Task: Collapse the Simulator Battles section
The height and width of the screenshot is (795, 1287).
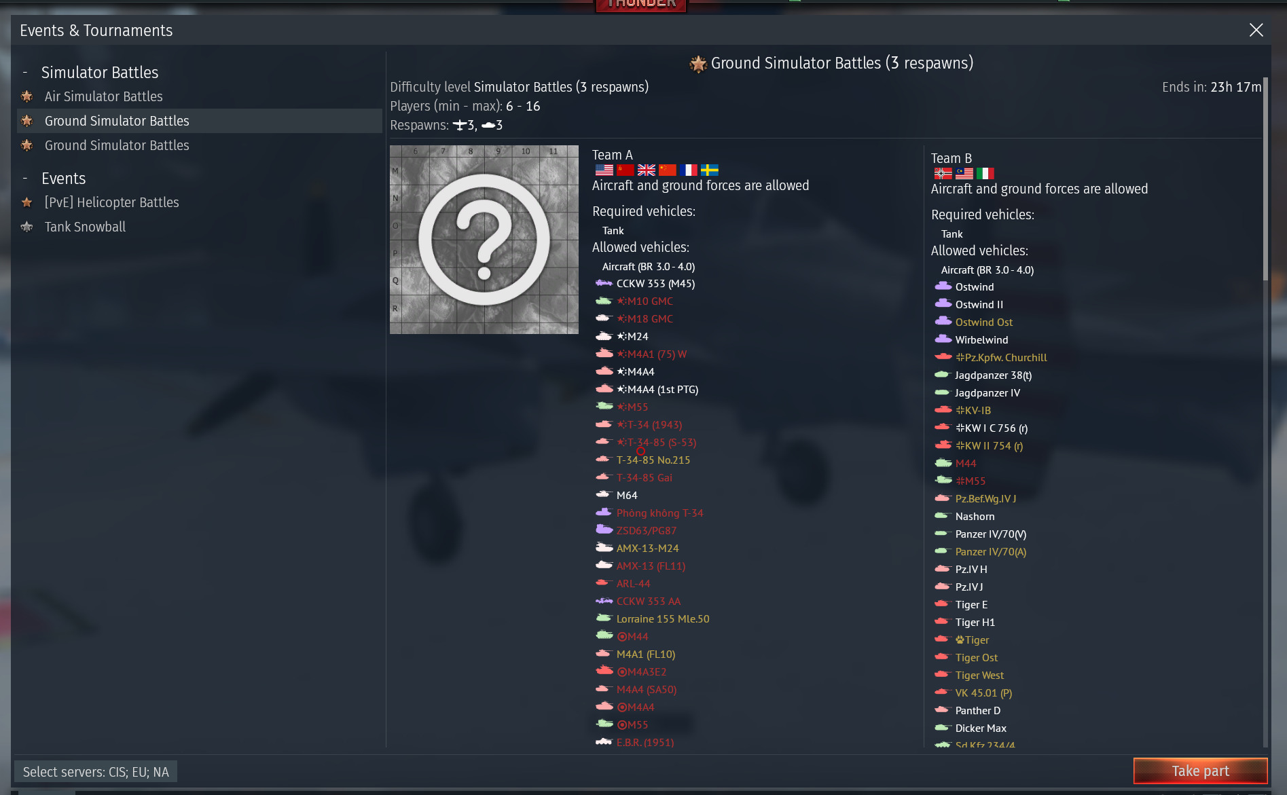Action: 25,73
